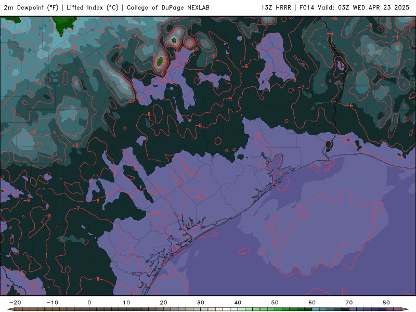Click the 20 label on the color scale

pos(163,303)
